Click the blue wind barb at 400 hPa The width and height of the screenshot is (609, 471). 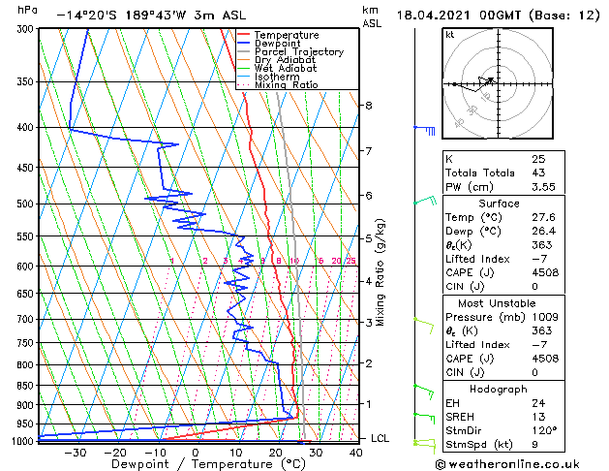(x=423, y=128)
